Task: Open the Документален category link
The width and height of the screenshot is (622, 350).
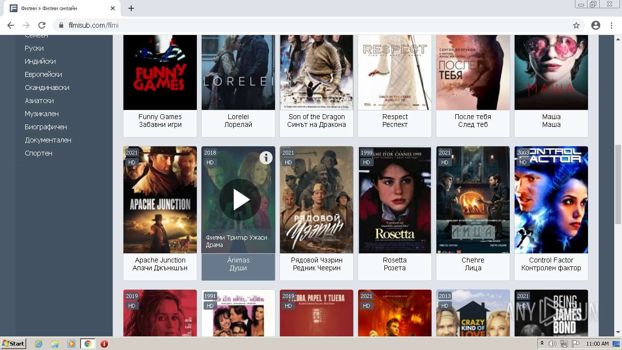Action: pyautogui.click(x=48, y=140)
